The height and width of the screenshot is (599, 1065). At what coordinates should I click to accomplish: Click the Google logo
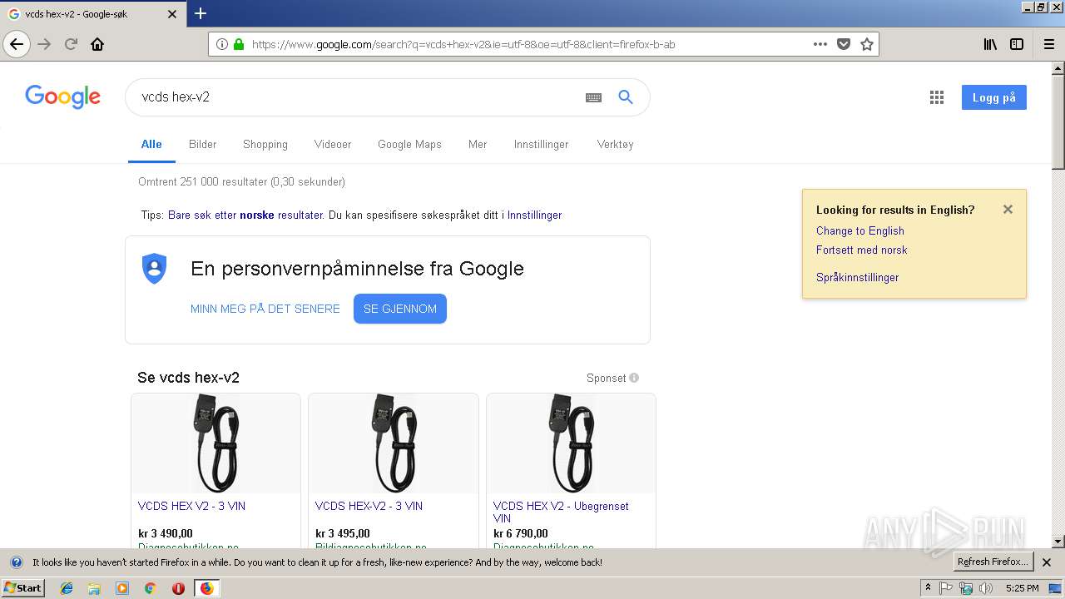[x=62, y=97]
